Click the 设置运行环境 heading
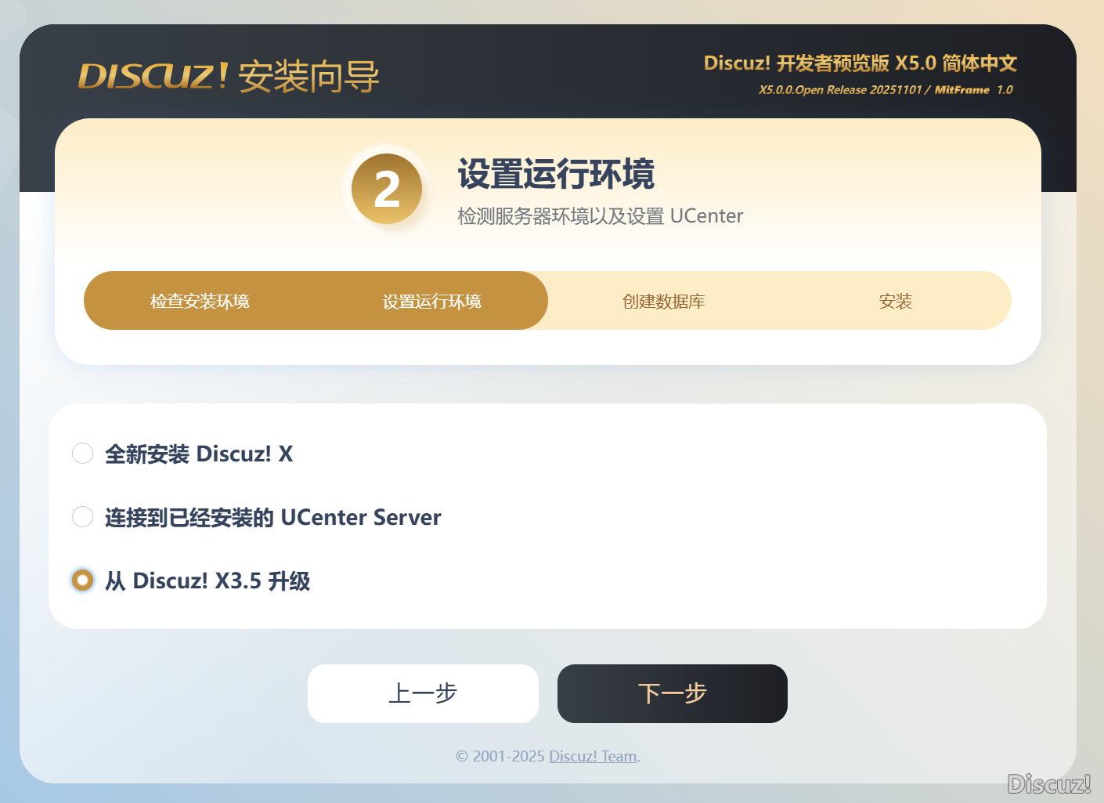The width and height of the screenshot is (1104, 803). click(x=557, y=175)
